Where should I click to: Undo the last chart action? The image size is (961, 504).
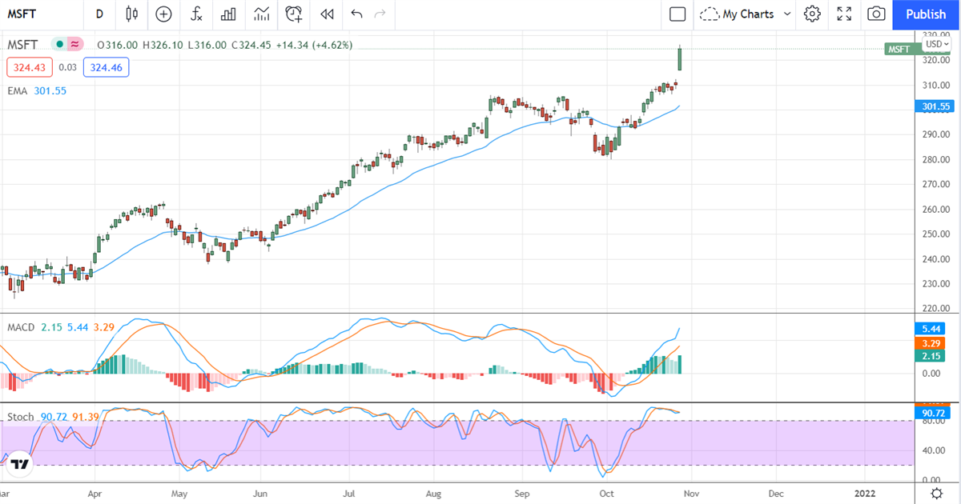click(356, 14)
